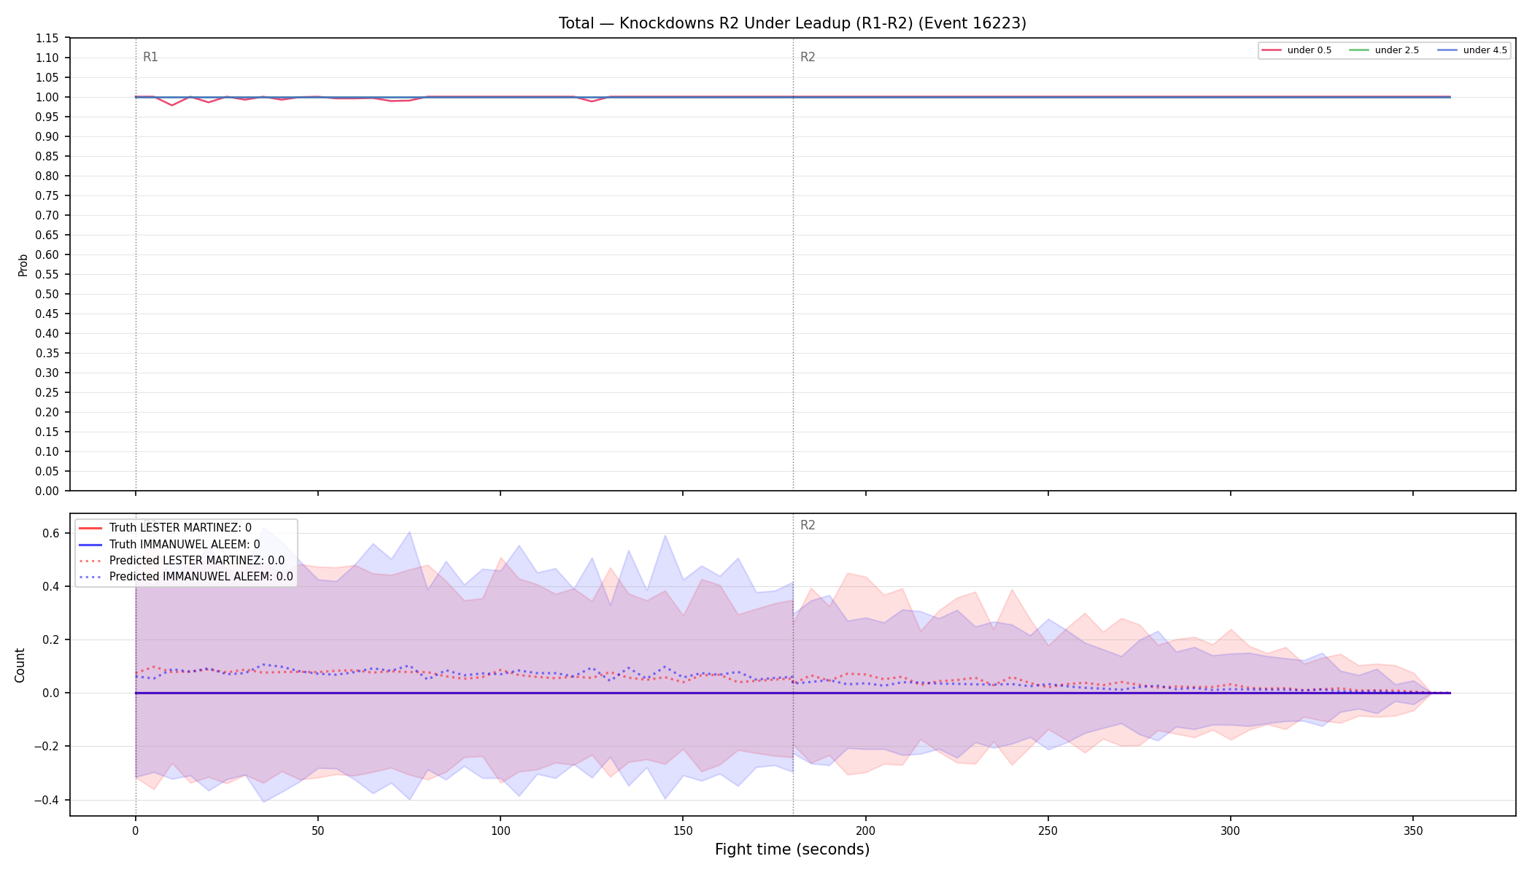Screen dimensions: 1532x875
Task: Select the 'under 0.5' legend entry
Action: 1296,50
